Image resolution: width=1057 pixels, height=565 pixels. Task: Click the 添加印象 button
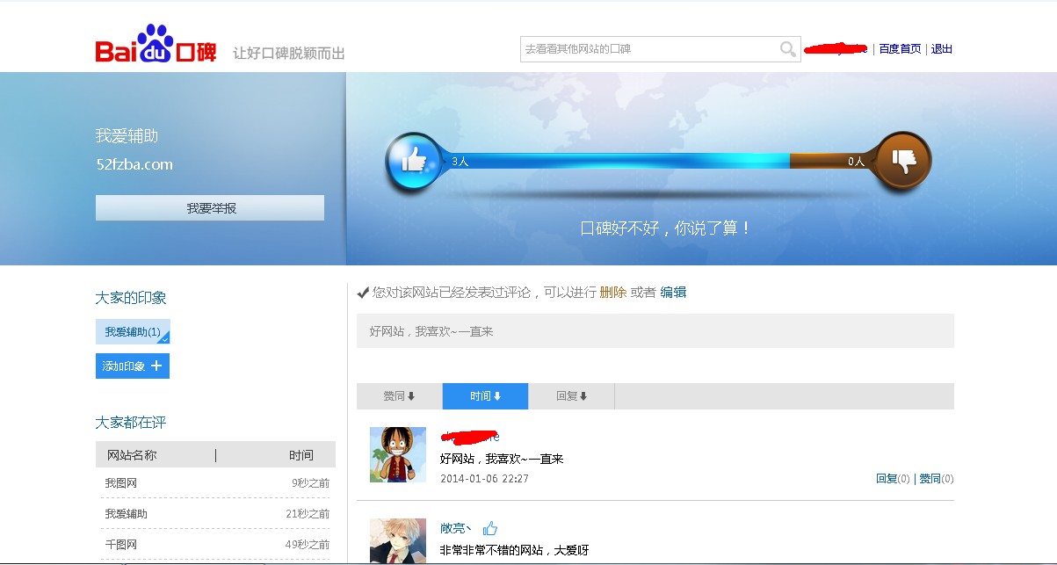click(133, 366)
